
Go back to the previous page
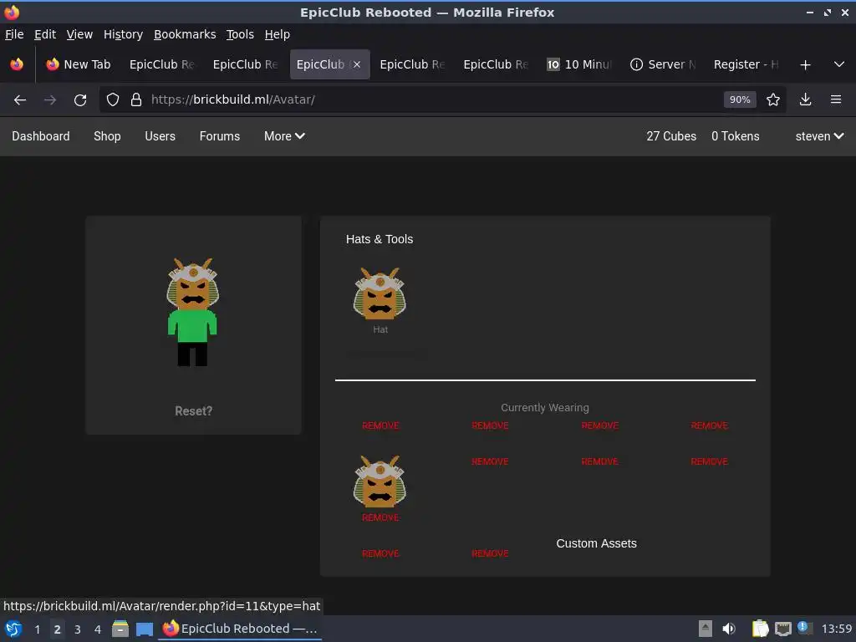(20, 100)
